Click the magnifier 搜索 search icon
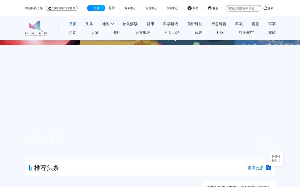Screen dimensions: 300x187 265,8
